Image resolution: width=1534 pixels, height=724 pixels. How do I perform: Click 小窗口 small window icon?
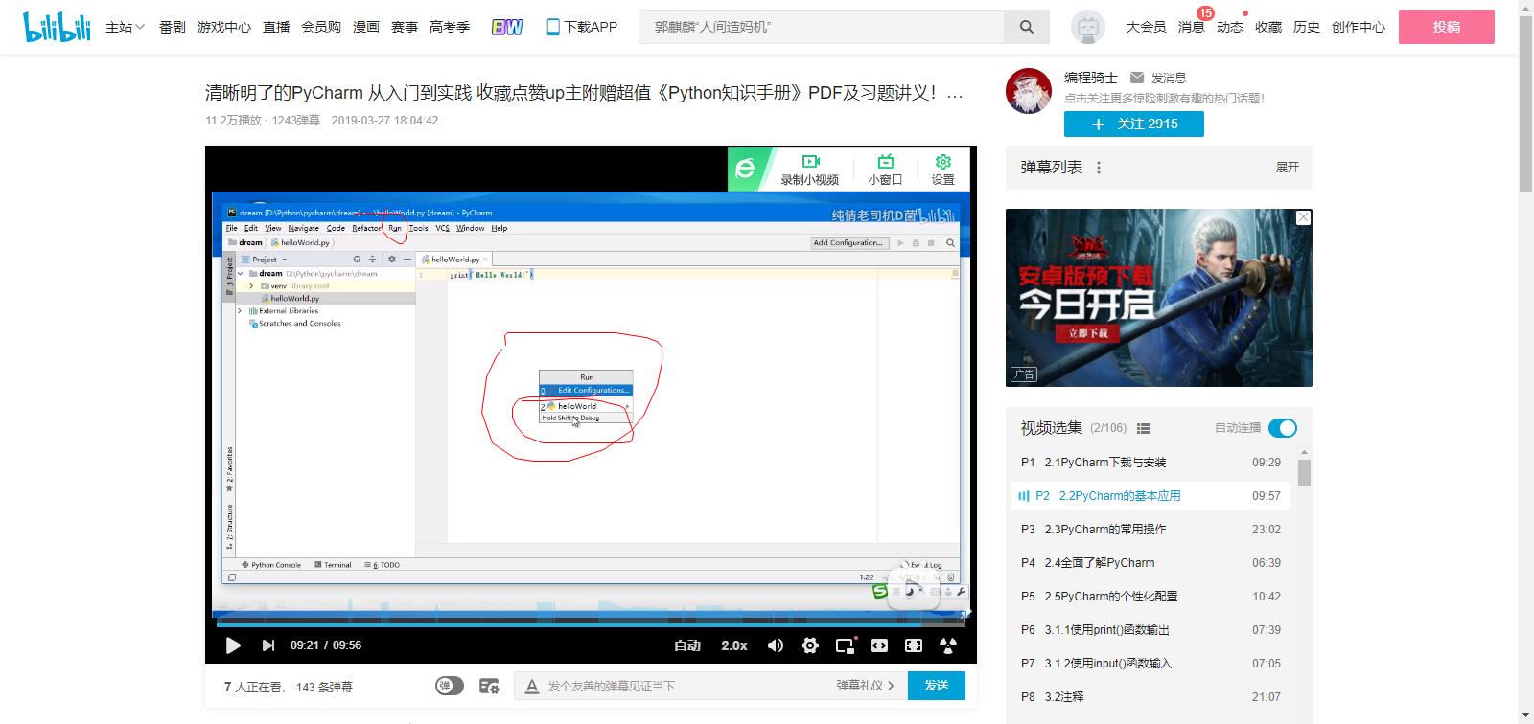pyautogui.click(x=885, y=170)
